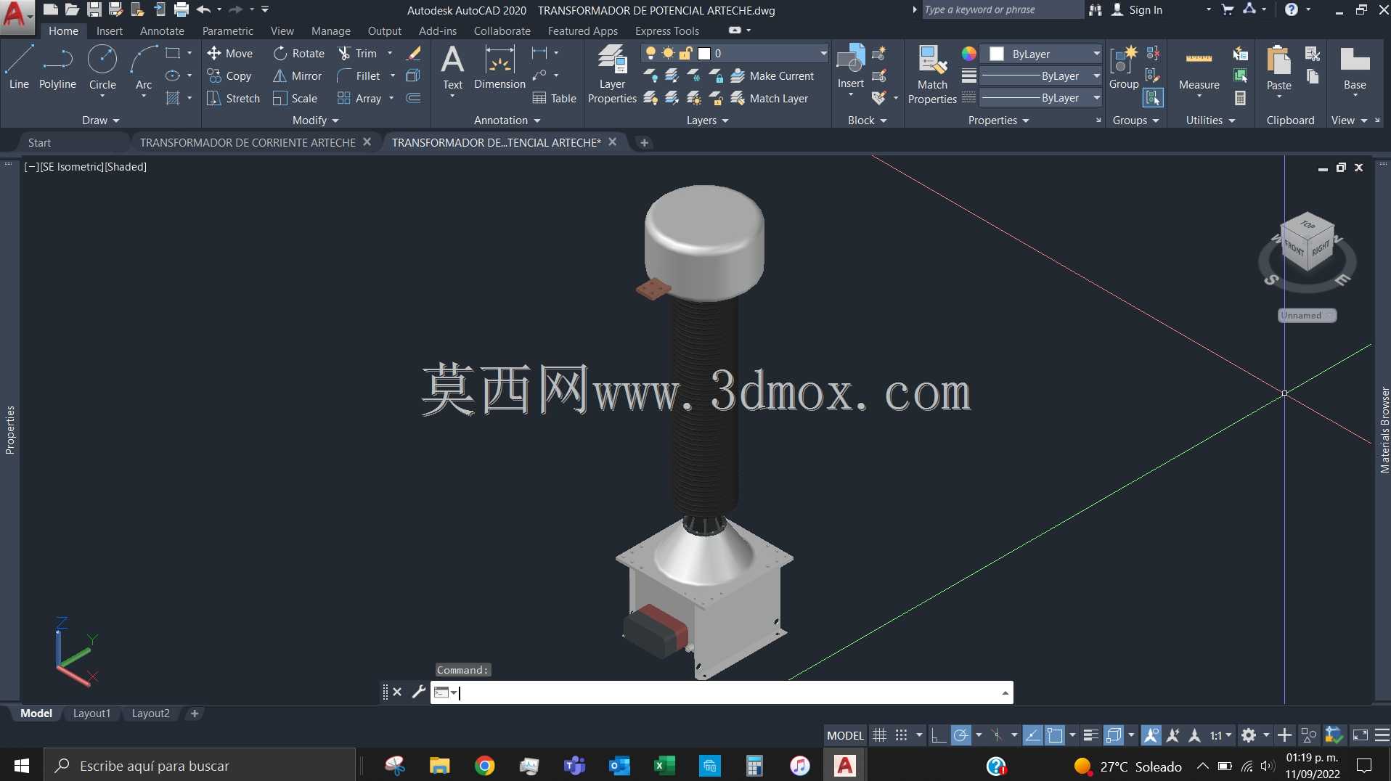Toggle lineweight display in status bar
1391x781 pixels.
coord(1090,735)
